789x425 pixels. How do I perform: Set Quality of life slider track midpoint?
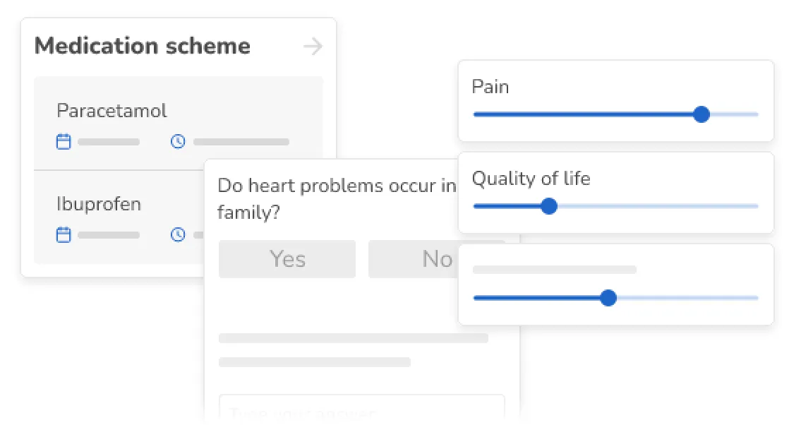pyautogui.click(x=615, y=206)
